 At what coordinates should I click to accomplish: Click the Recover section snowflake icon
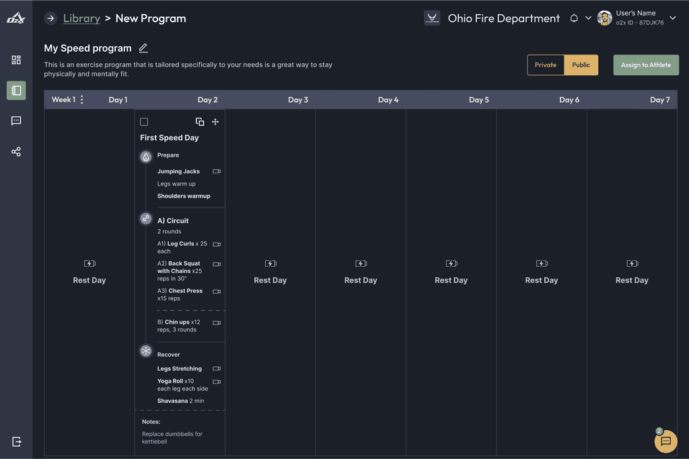[x=146, y=351]
